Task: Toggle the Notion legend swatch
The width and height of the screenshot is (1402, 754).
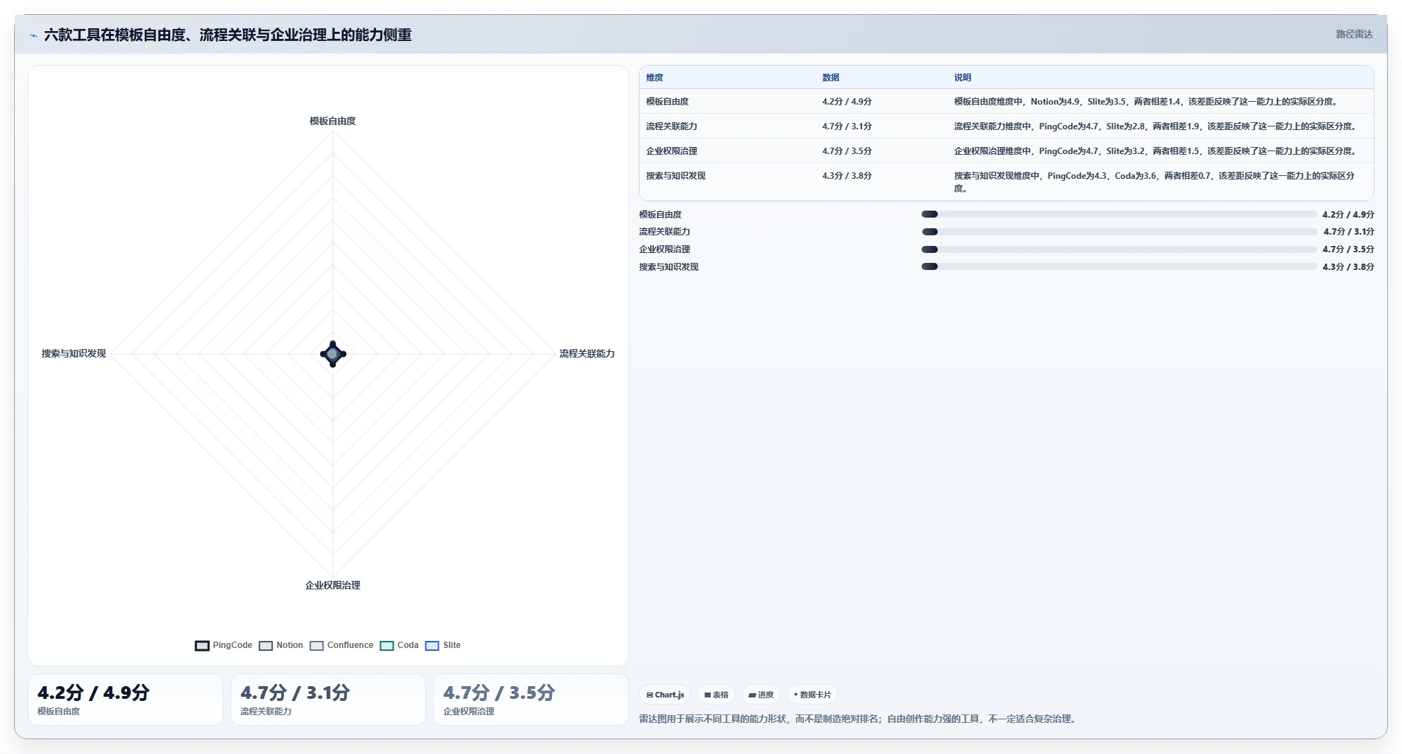Action: pos(266,646)
